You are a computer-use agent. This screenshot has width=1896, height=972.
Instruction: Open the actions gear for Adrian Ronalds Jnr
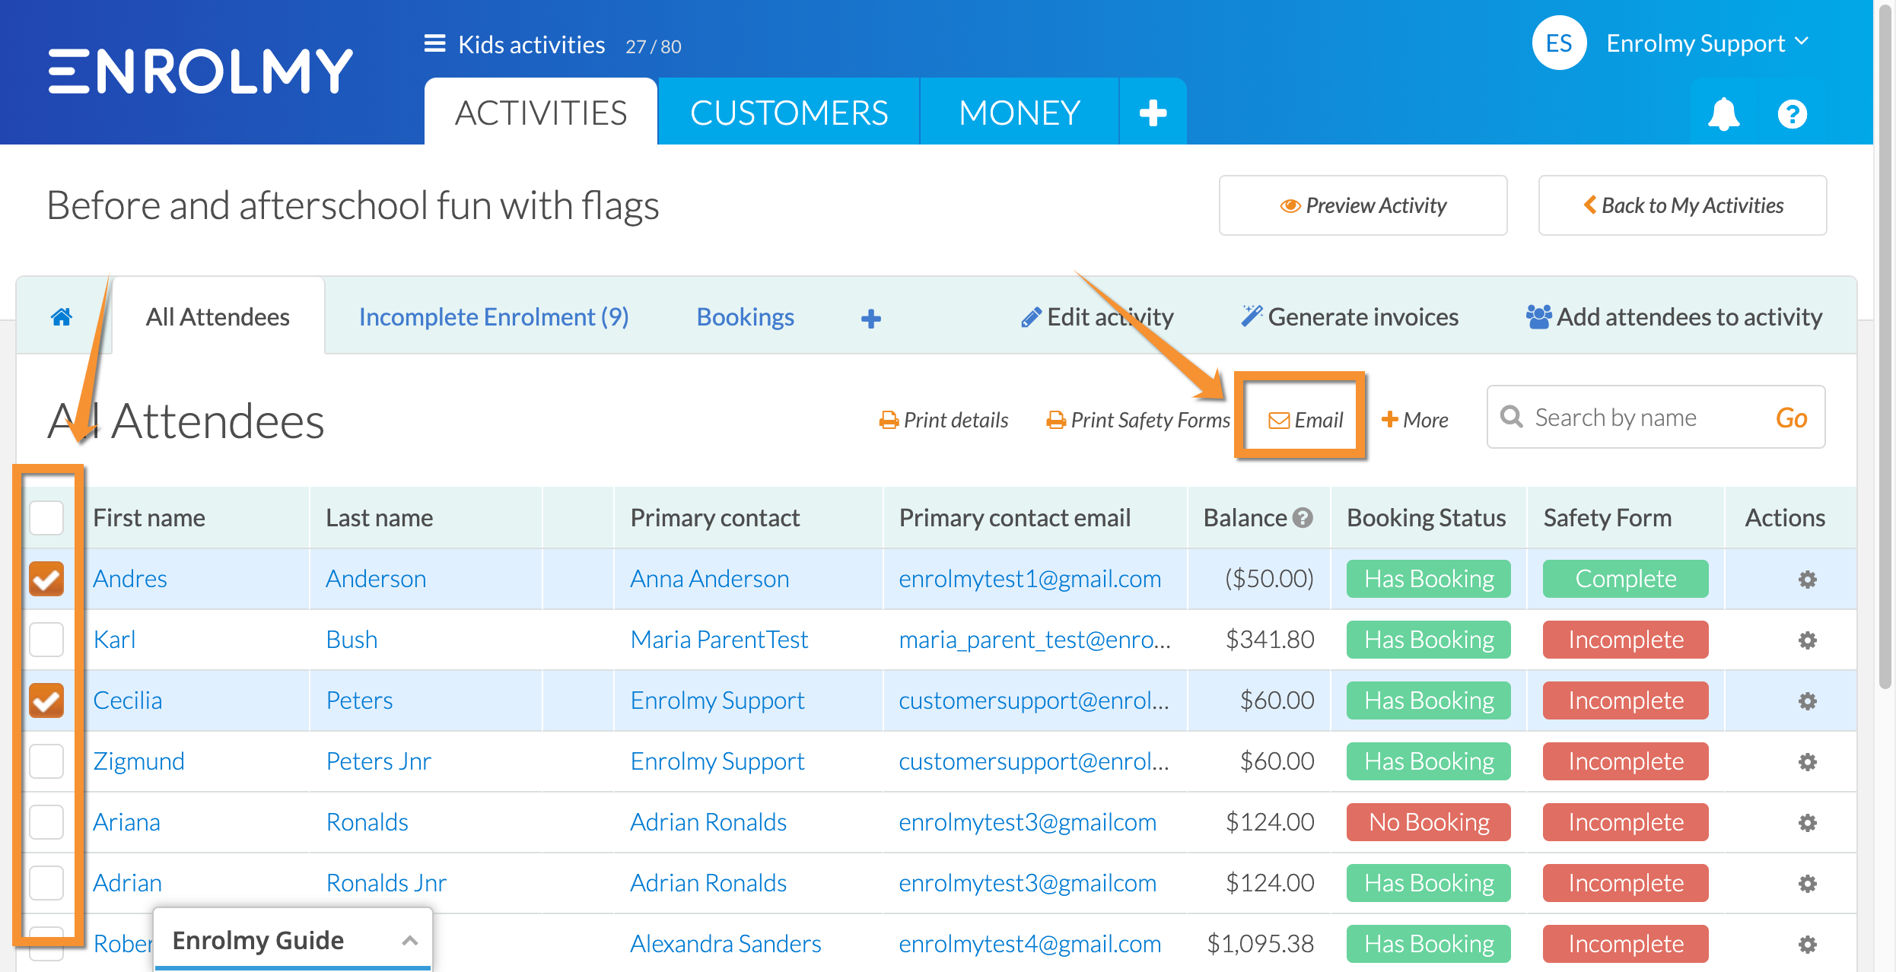pos(1807,884)
